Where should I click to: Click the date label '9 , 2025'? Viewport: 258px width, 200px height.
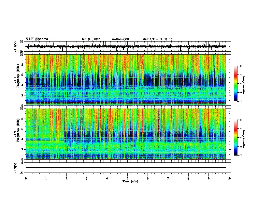pyautogui.click(x=94, y=39)
